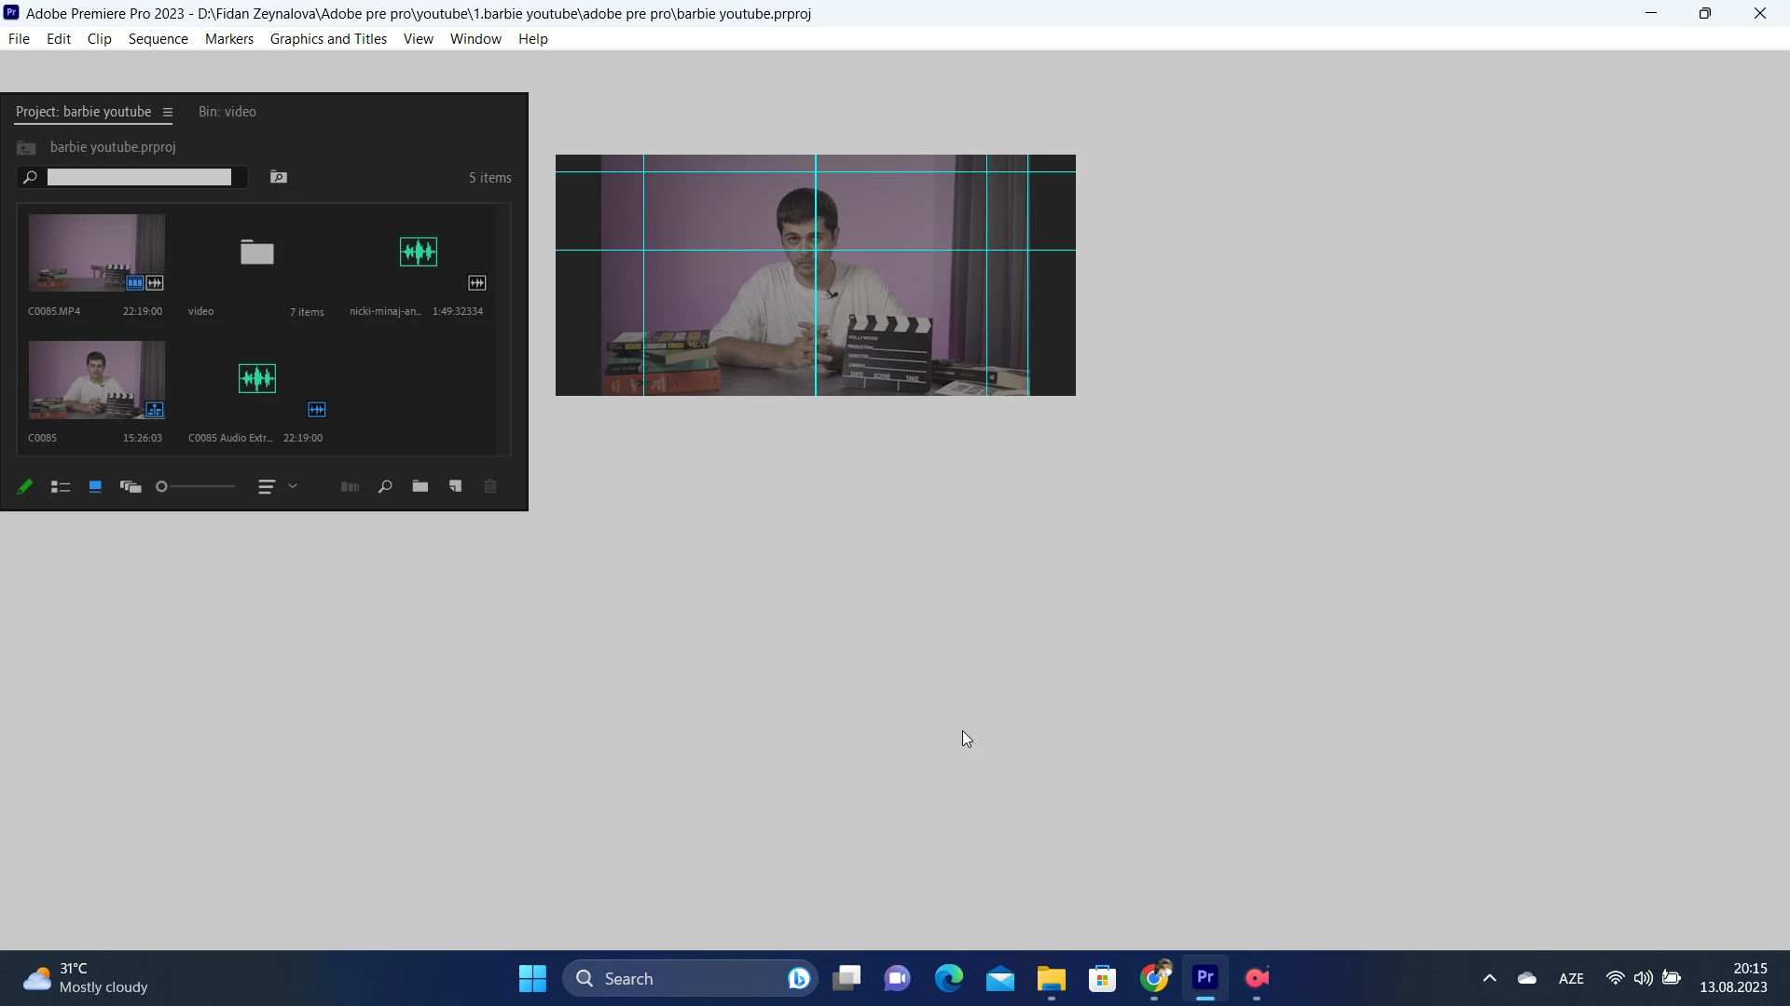Image resolution: width=1790 pixels, height=1006 pixels.
Task: Click the Find magnifier icon
Action: tap(385, 486)
